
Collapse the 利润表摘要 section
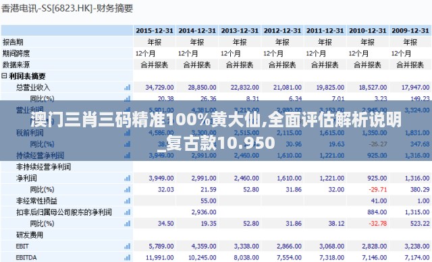pyautogui.click(x=4, y=76)
